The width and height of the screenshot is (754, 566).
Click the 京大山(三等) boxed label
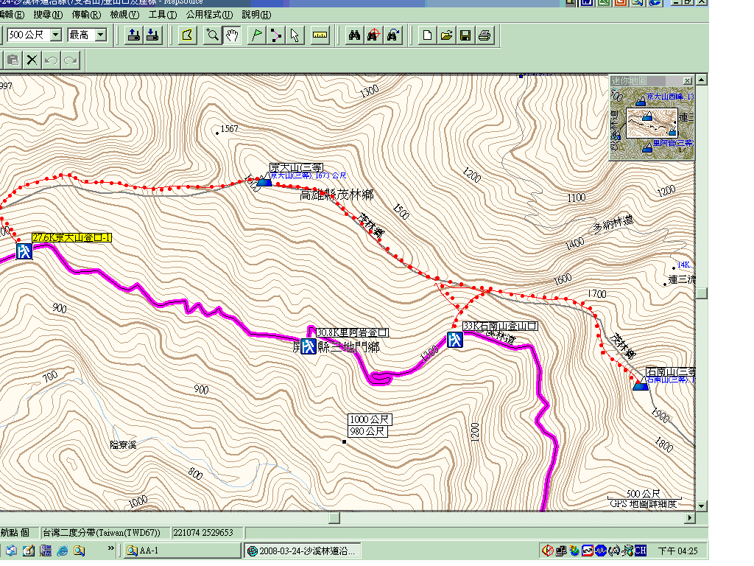tap(296, 167)
